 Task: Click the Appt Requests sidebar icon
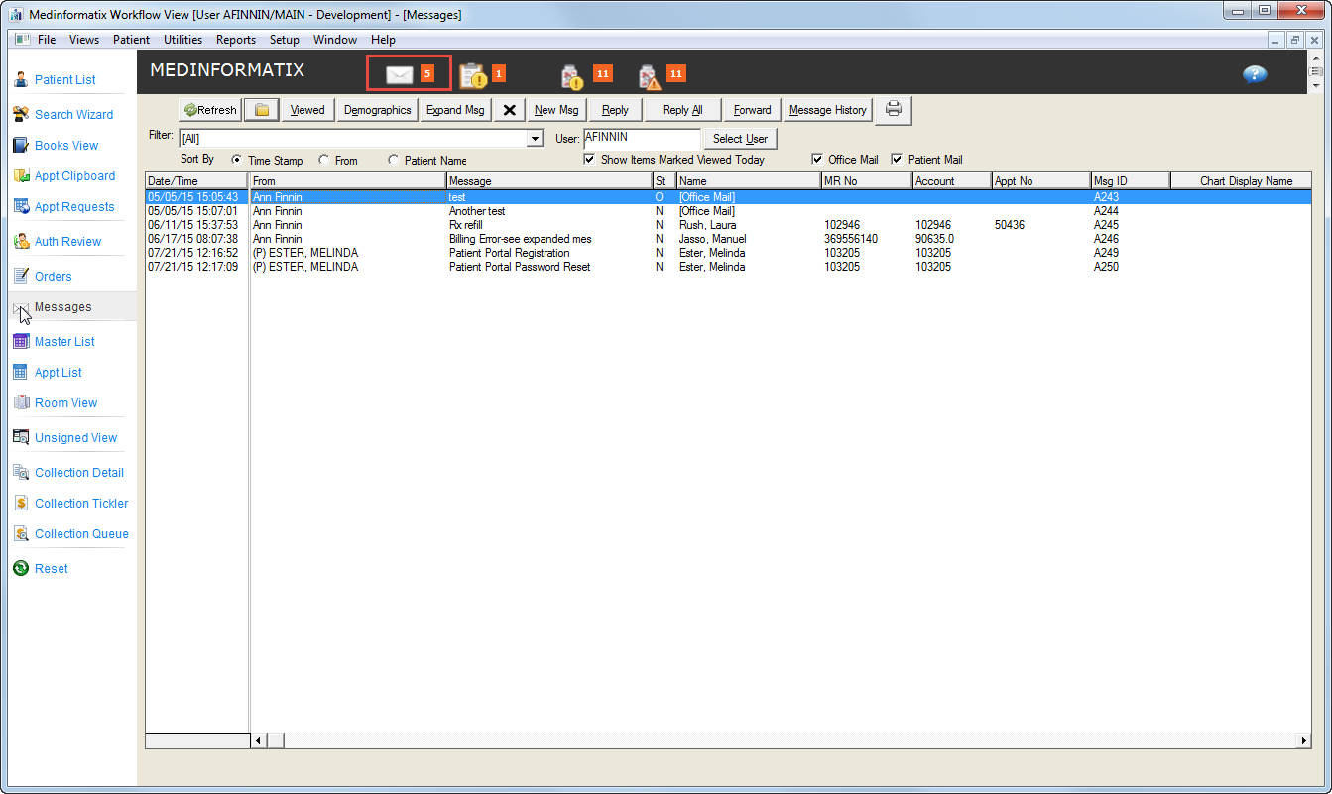(21, 206)
